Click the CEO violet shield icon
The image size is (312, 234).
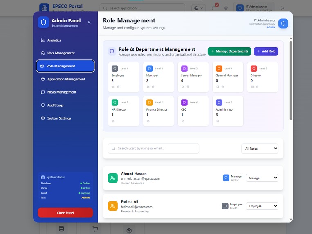click(184, 103)
